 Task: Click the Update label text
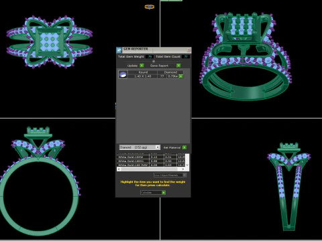132,66
